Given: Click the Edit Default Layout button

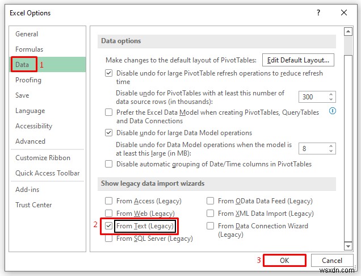Looking at the screenshot, I should [x=298, y=60].
